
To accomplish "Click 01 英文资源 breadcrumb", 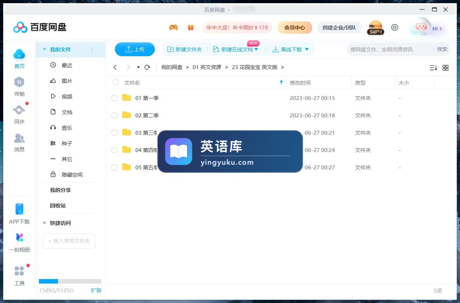I will 207,67.
